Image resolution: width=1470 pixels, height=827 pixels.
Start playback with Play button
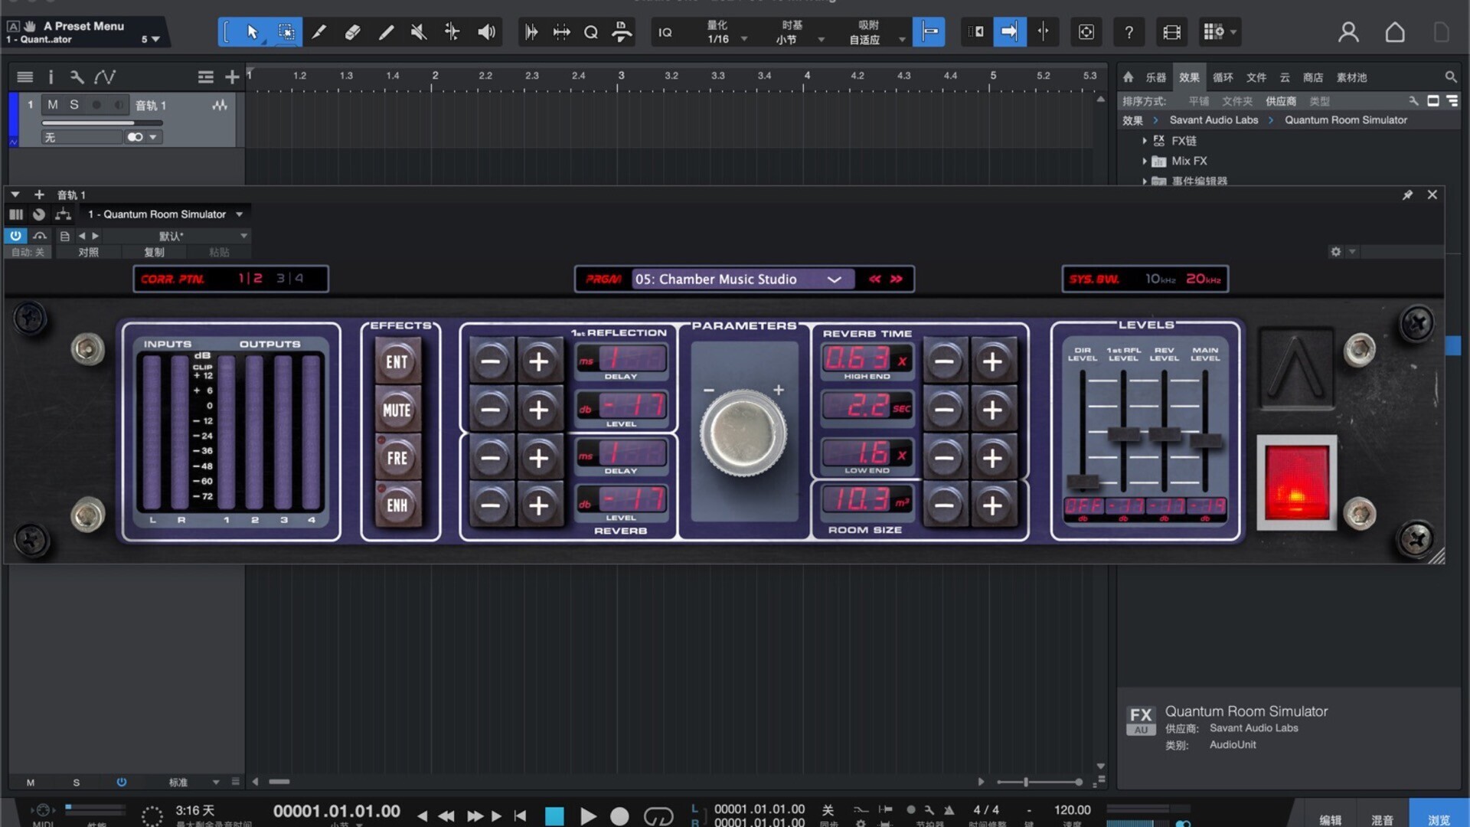587,816
